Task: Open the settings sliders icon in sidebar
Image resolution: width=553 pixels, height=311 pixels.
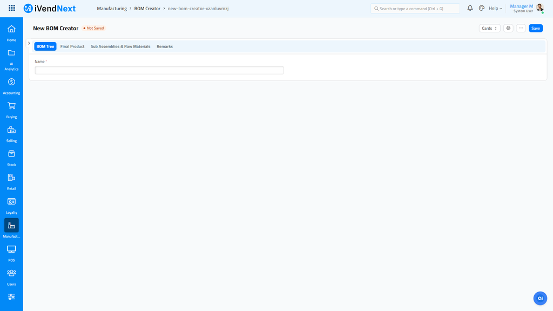Action: point(11,297)
